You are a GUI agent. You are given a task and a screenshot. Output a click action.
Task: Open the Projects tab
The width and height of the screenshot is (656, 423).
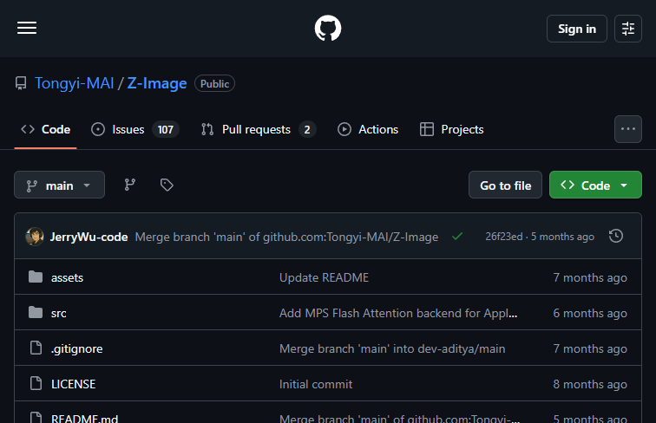(451, 129)
